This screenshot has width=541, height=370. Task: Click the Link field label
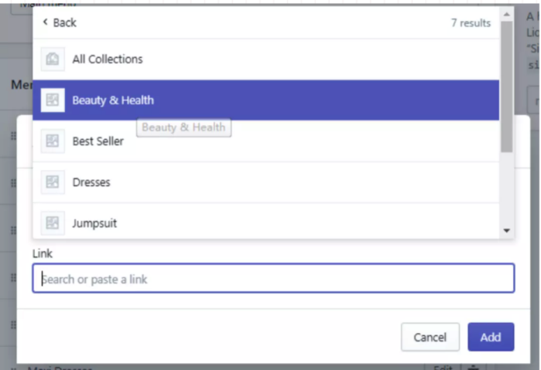42,253
